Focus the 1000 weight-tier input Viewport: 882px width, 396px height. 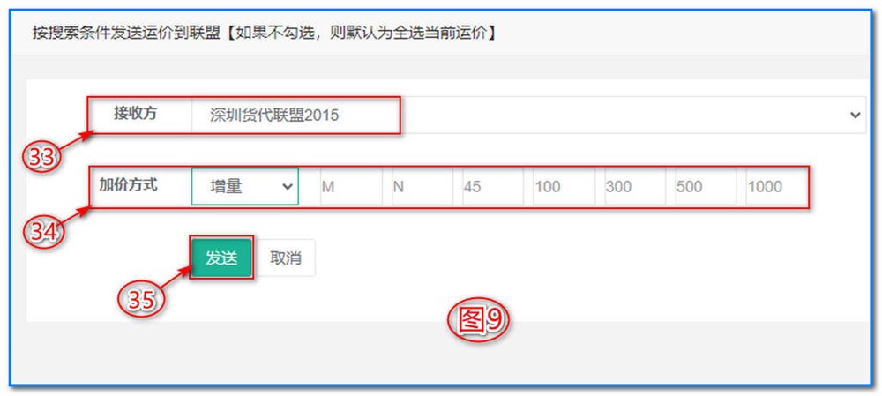pos(777,186)
